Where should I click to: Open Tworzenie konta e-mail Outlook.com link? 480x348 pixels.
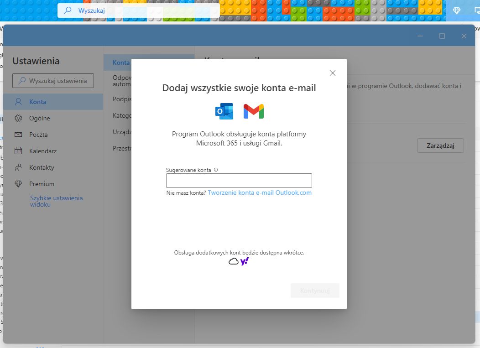click(260, 192)
